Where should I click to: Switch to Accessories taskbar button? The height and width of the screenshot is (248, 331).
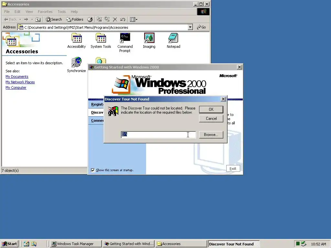pos(181,244)
